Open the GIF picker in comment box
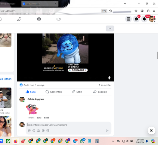The height and width of the screenshot is (145, 158). (x=43, y=130)
